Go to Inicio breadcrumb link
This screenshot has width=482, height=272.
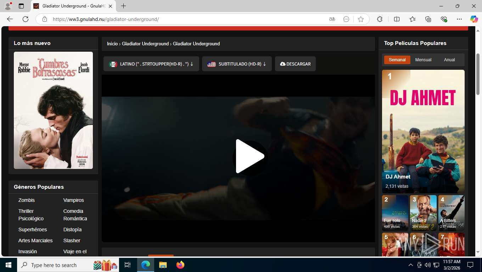click(112, 44)
